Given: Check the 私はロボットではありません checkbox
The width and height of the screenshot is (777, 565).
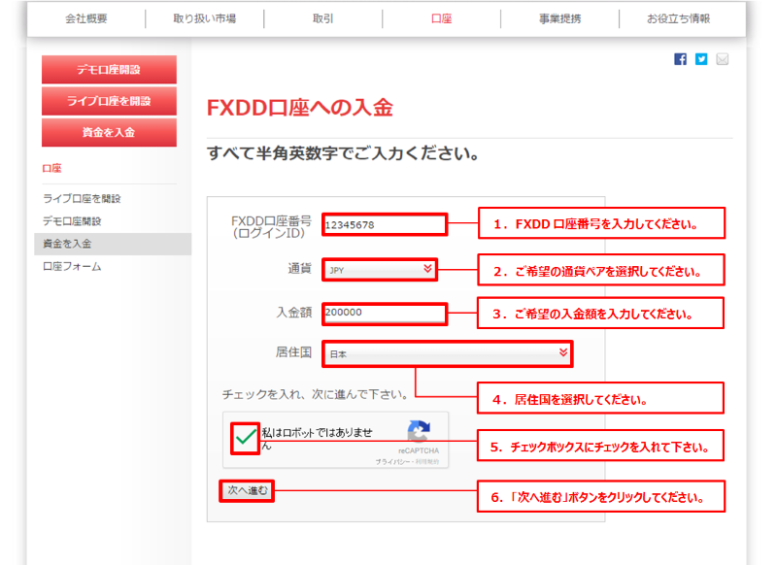Looking at the screenshot, I should [246, 438].
